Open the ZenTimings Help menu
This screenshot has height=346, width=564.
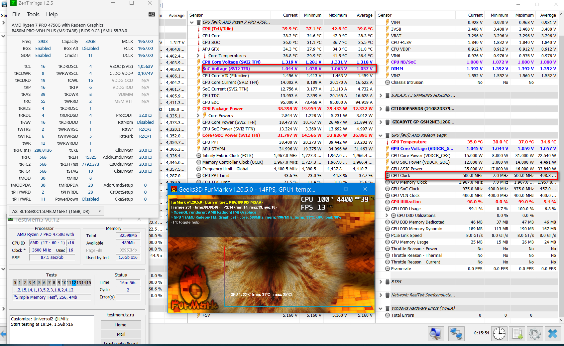[52, 14]
